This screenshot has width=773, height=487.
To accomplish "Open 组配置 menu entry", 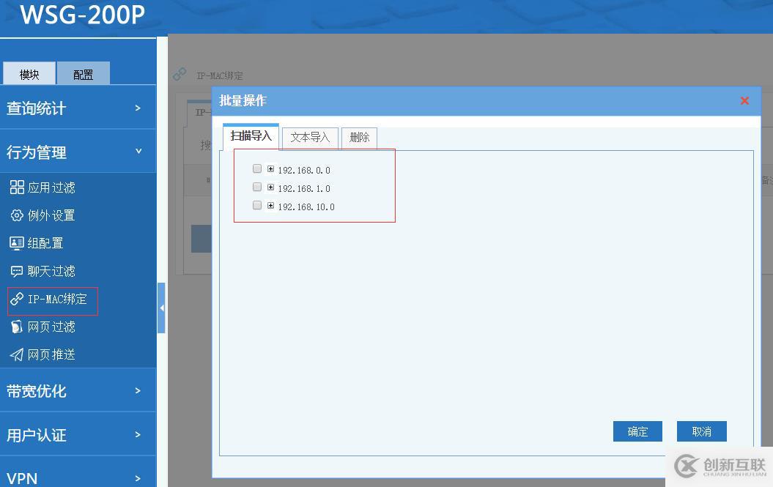I will (x=45, y=243).
